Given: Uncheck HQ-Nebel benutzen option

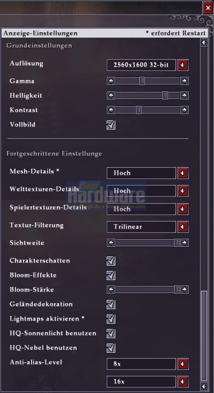Looking at the screenshot, I should 111,348.
